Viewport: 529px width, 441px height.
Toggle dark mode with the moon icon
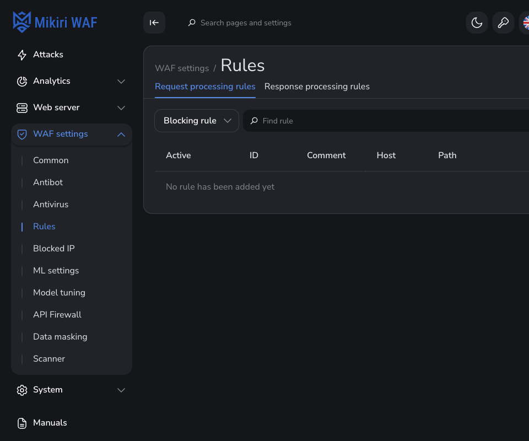pos(477,23)
